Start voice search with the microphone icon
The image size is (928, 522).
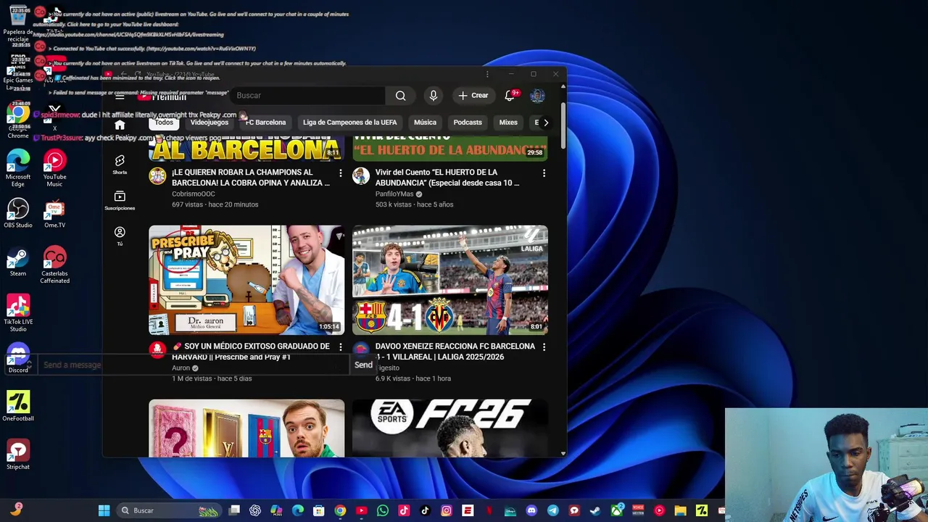pyautogui.click(x=434, y=96)
